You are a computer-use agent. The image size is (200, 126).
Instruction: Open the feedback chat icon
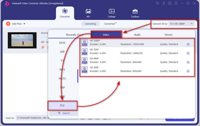coord(170,3)
